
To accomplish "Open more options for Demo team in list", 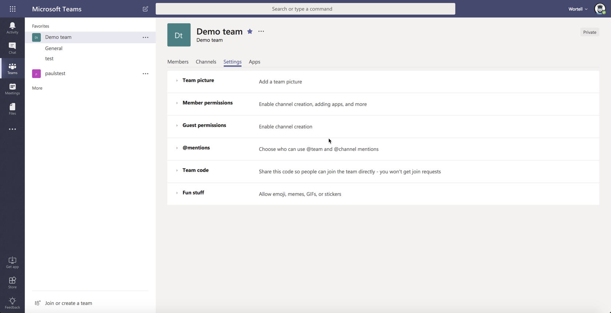I will coord(145,37).
